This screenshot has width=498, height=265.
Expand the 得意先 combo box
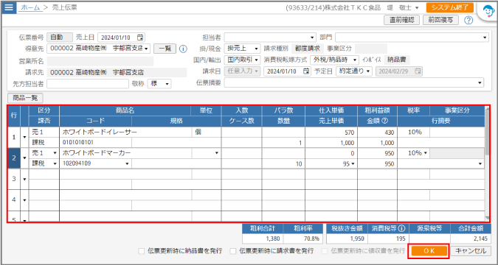(x=146, y=49)
